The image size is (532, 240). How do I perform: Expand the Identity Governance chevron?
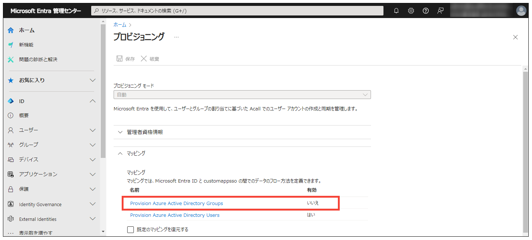click(x=93, y=204)
